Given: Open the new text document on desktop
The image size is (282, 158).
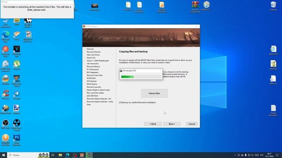Looking at the screenshot, I should (273, 110).
